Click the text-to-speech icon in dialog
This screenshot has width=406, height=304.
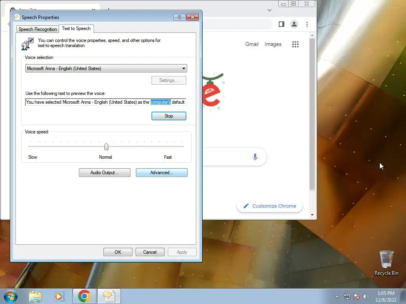pos(27,44)
